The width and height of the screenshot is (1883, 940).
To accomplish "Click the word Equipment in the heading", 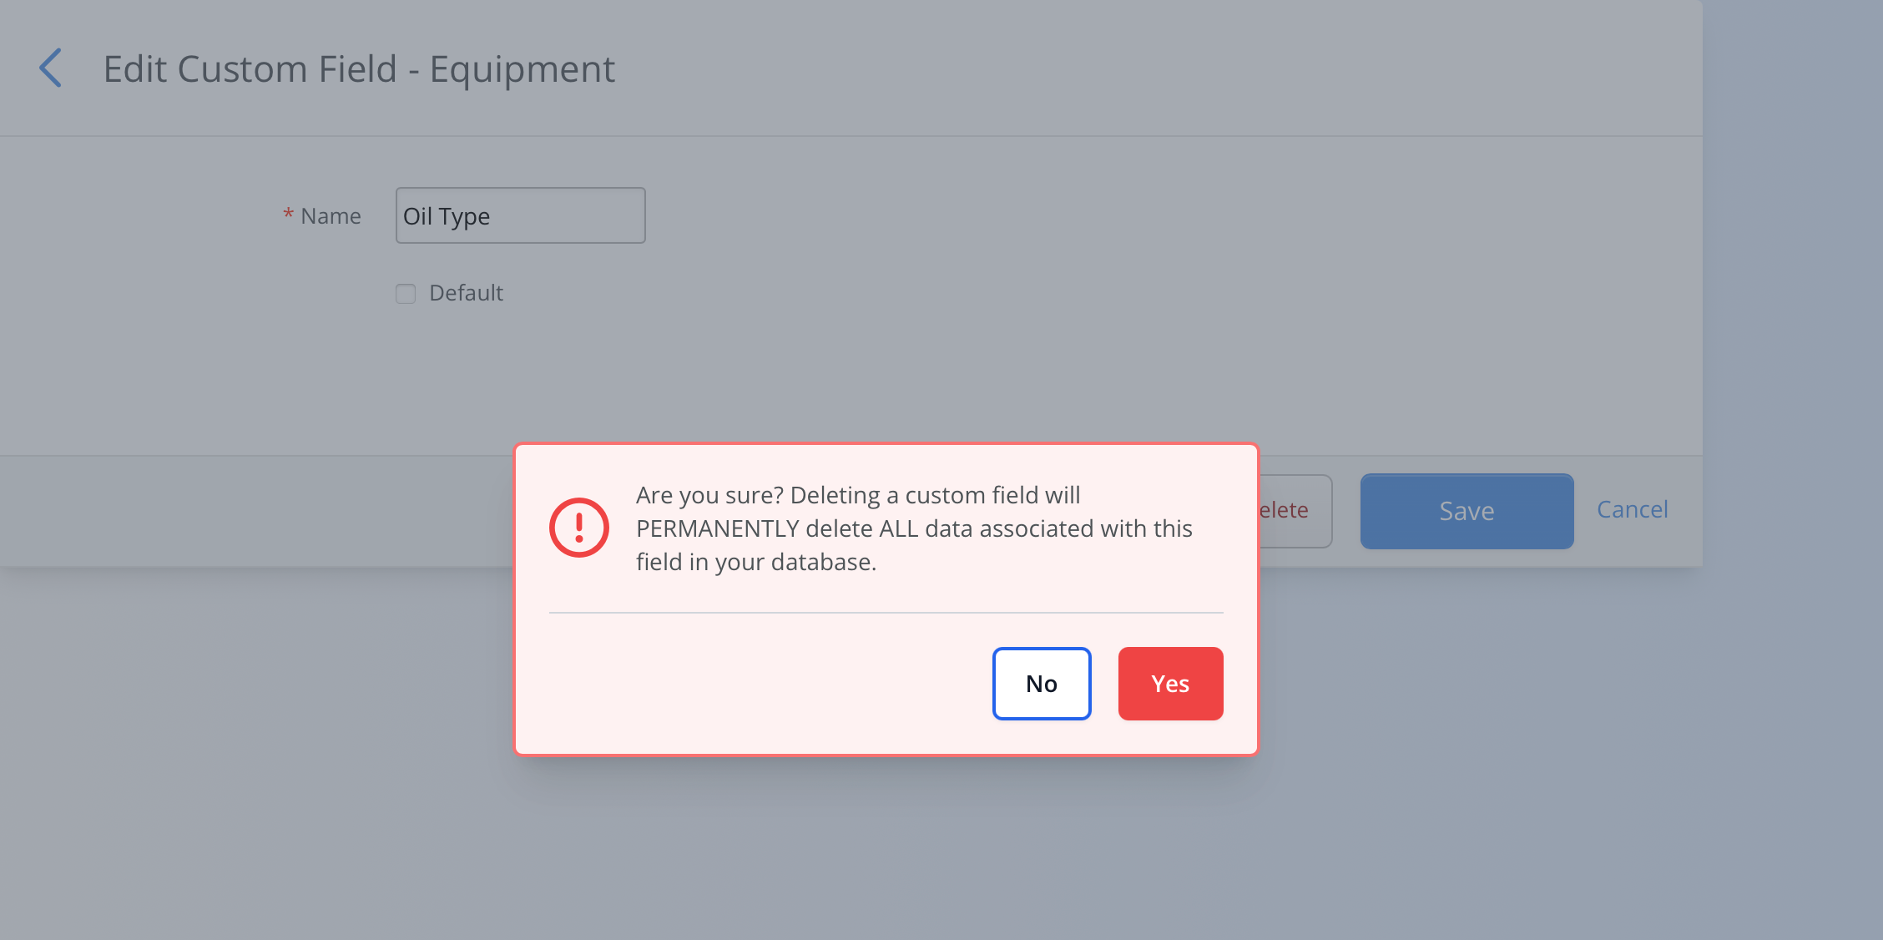I will (x=522, y=69).
